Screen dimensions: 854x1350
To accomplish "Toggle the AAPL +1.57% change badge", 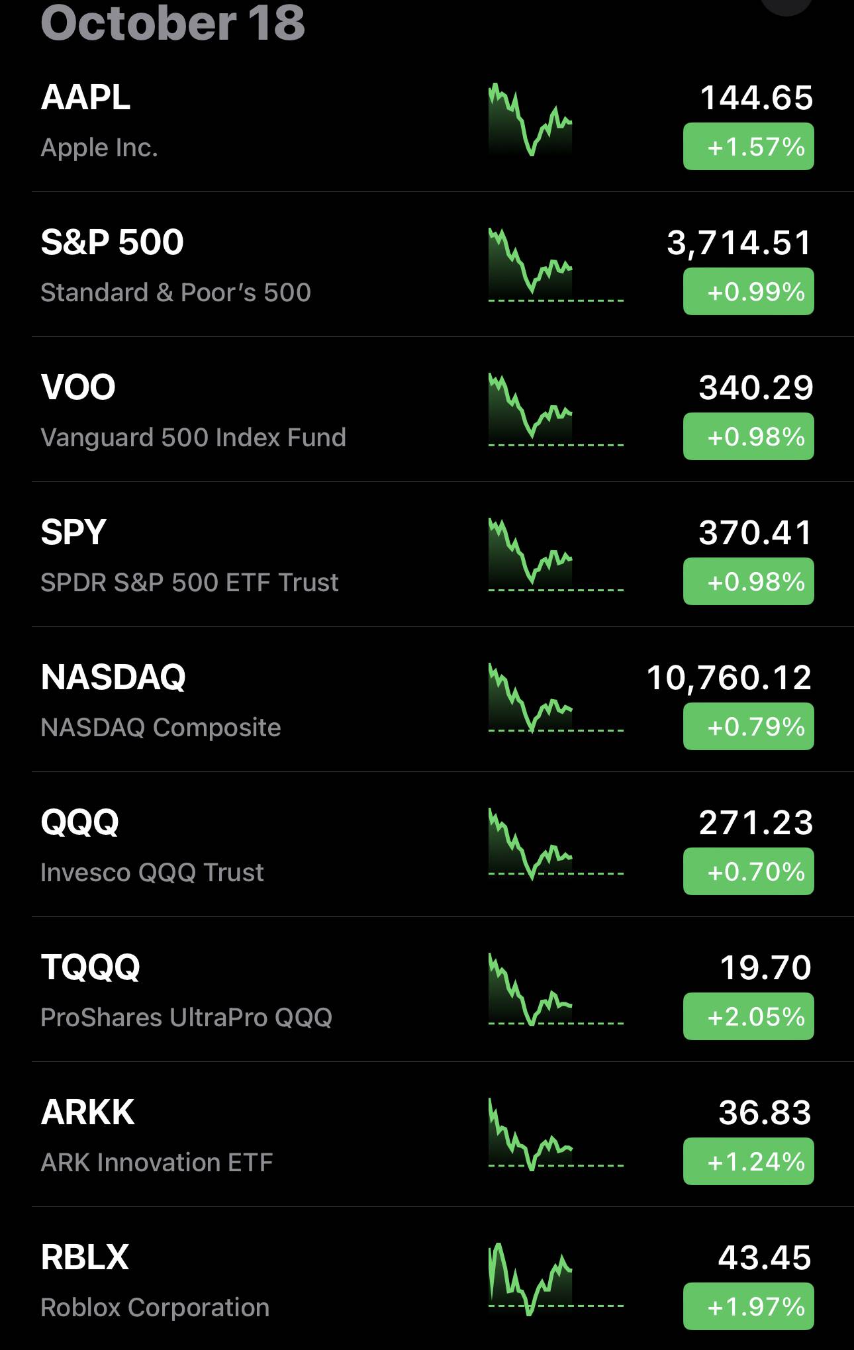I will click(748, 147).
